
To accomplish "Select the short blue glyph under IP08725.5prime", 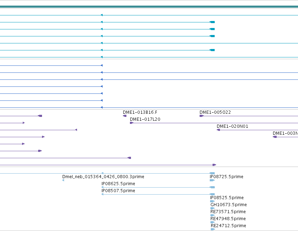I will 212,180.
